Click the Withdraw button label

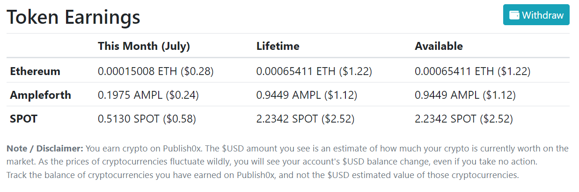tap(542, 15)
